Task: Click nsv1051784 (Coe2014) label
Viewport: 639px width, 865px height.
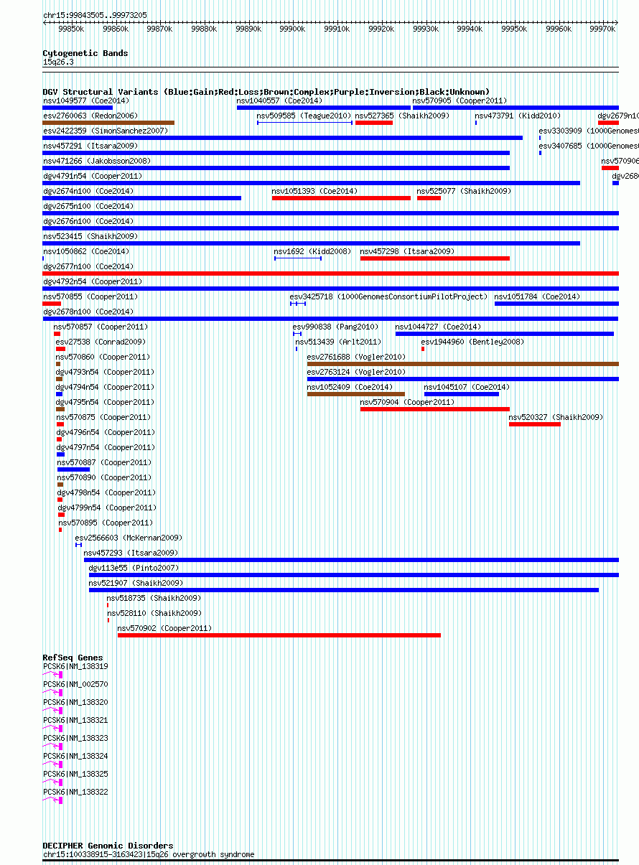Action: (537, 297)
